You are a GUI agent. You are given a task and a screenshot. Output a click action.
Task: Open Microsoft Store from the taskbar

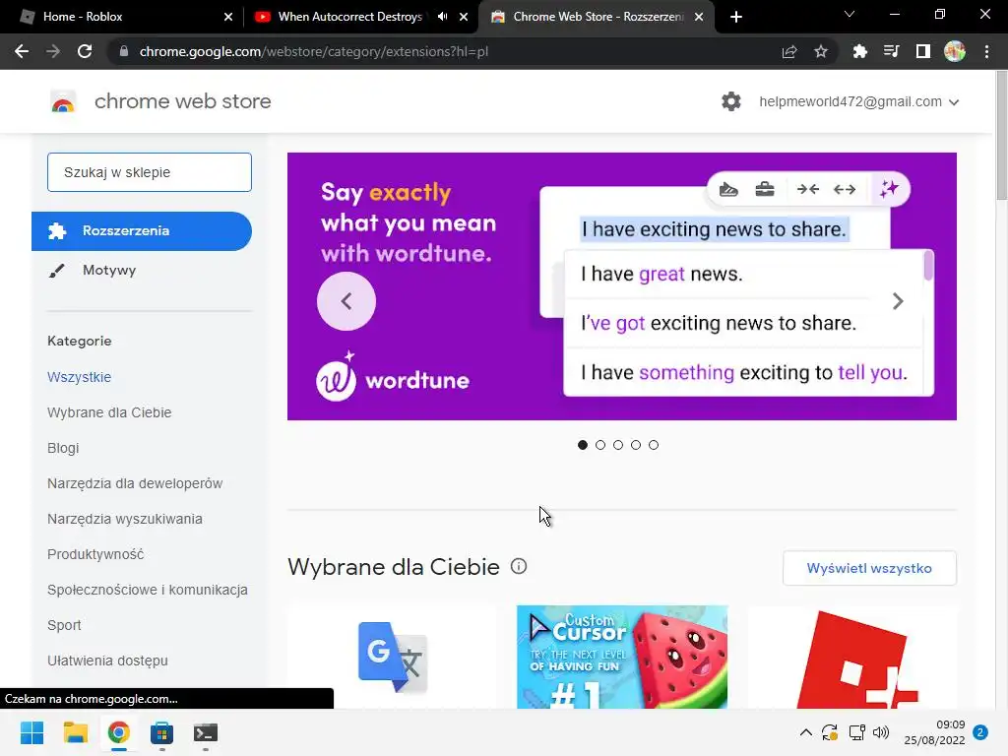click(162, 732)
